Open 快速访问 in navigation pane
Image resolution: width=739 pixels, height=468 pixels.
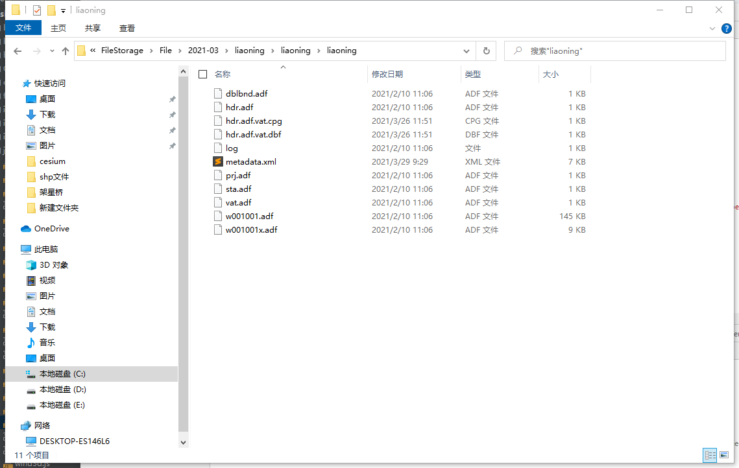49,84
